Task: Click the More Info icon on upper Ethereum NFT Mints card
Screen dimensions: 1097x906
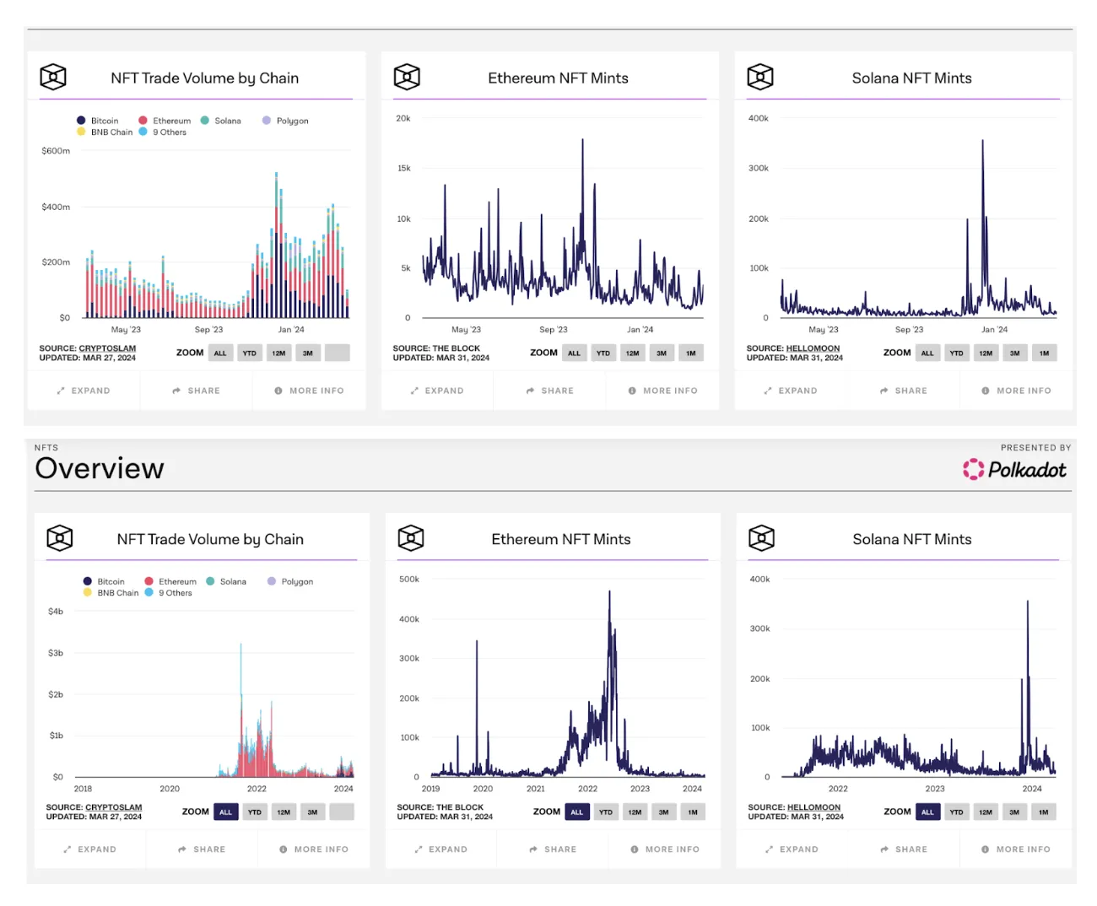Action: pos(632,391)
